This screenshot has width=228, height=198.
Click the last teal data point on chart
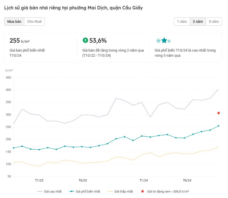[x=219, y=126]
